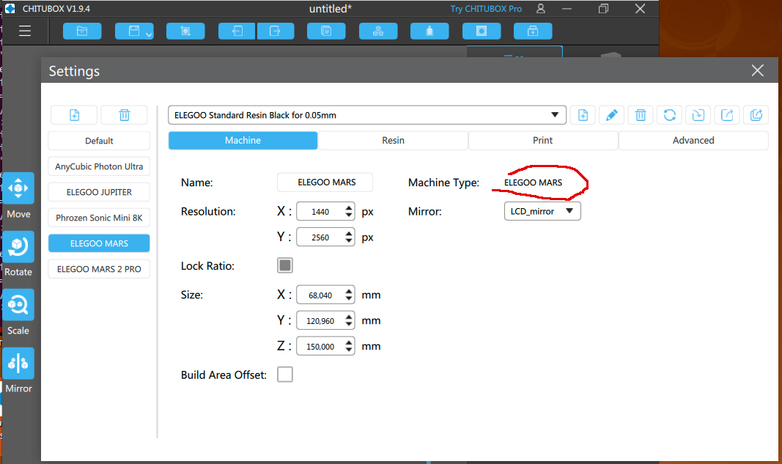Select the ELEGOO MARS 2 PRO machine
This screenshot has width=782, height=464.
(99, 269)
